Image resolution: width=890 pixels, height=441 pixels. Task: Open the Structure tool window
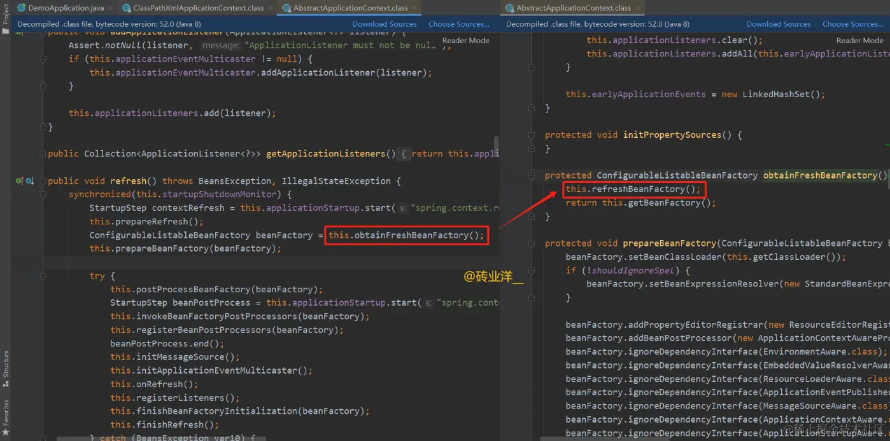(x=6, y=369)
